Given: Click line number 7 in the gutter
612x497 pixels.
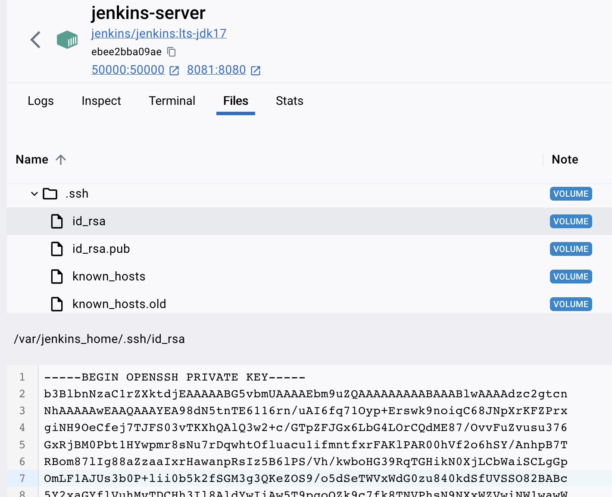Looking at the screenshot, I should pos(22,478).
